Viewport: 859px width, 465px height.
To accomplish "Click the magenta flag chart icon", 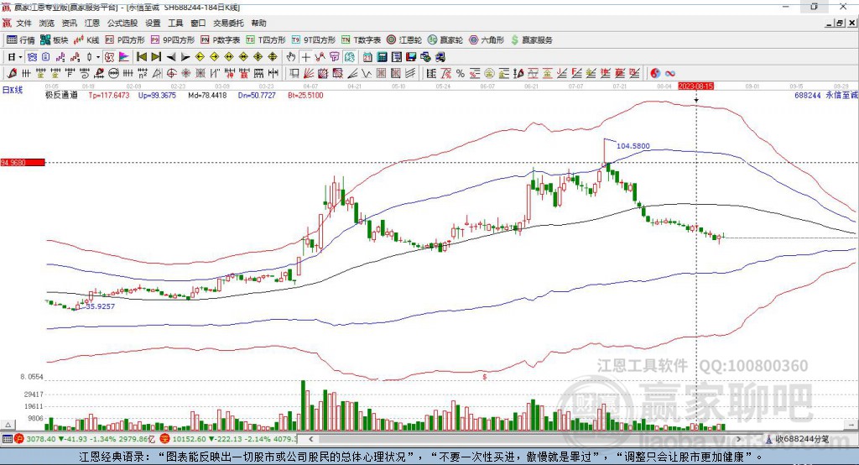I will [x=124, y=57].
